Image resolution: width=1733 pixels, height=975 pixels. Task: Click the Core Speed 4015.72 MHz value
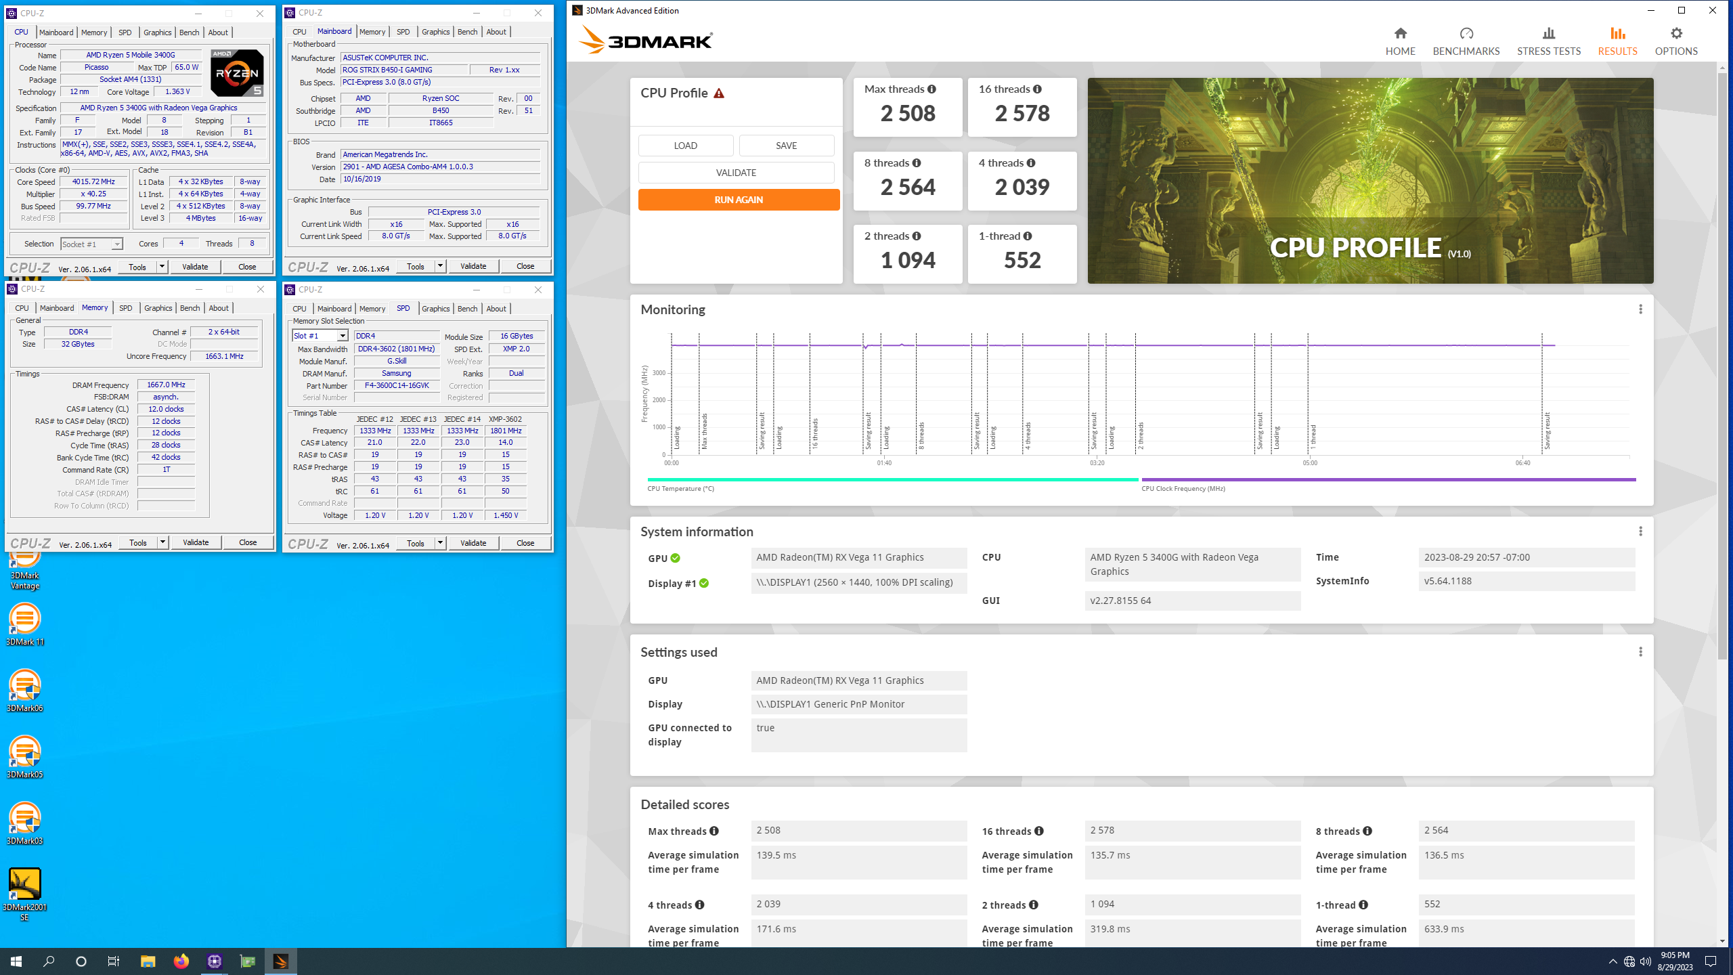tap(93, 182)
